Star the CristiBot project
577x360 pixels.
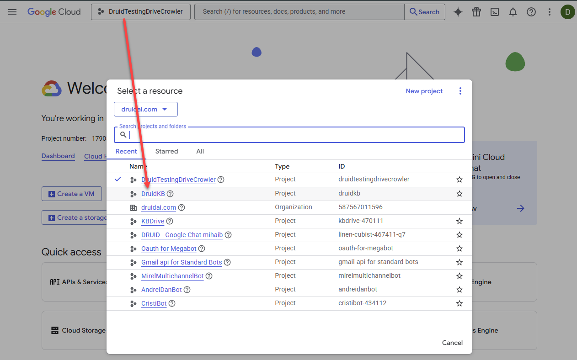point(459,303)
